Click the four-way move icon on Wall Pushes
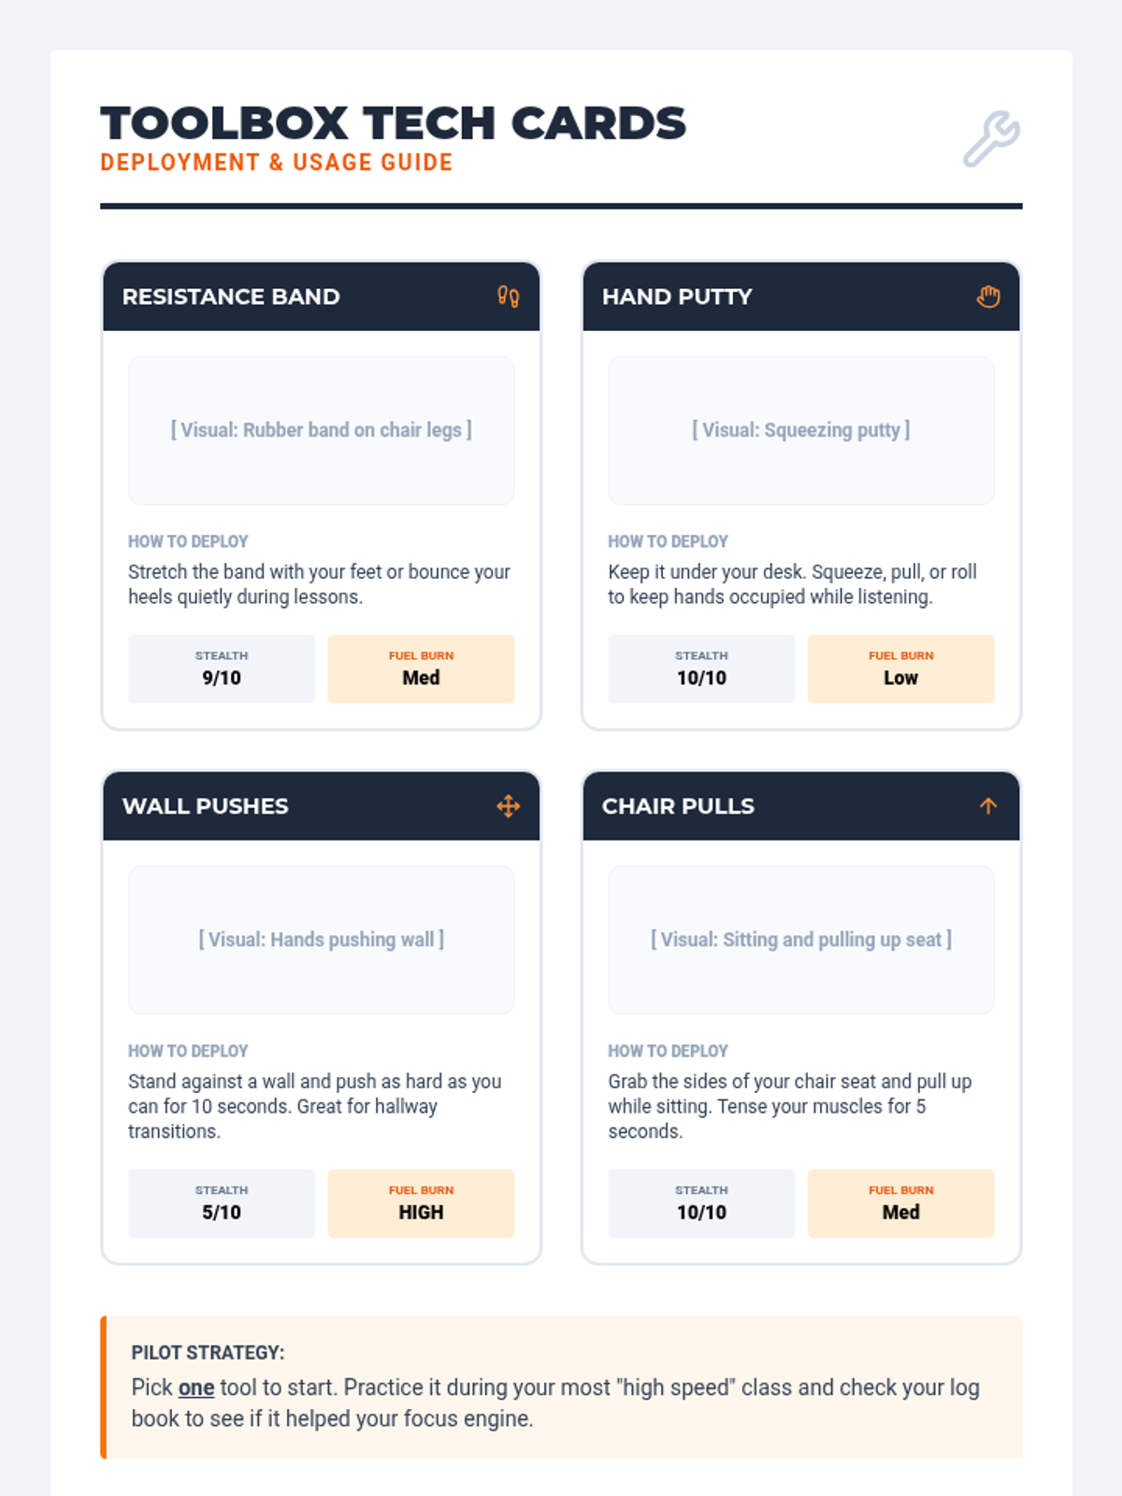1122x1496 pixels. [x=508, y=806]
